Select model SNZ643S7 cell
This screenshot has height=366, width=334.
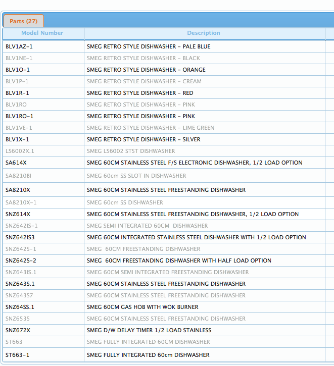coord(43,295)
